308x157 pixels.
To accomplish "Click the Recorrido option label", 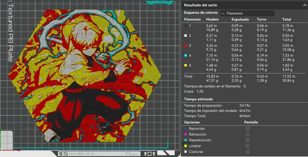I will (x=197, y=128).
